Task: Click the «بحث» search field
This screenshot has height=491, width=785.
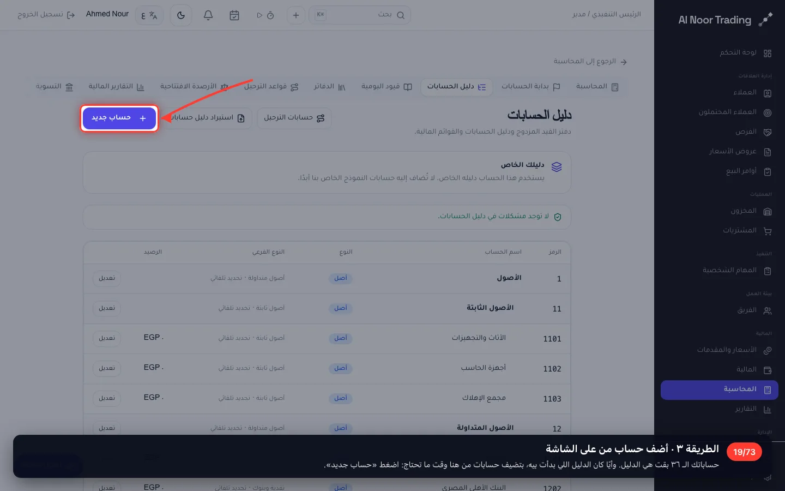Action: [x=360, y=15]
